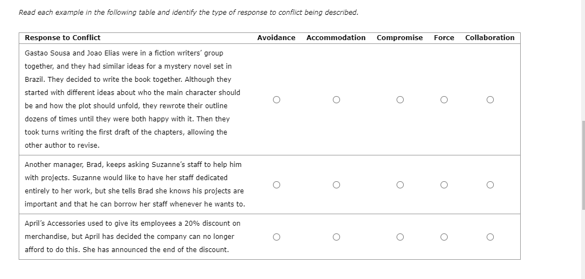Image resolution: width=585 pixels, height=279 pixels.
Task: Select Avoidance for the Brad and Suzanne example
Action: pos(276,185)
